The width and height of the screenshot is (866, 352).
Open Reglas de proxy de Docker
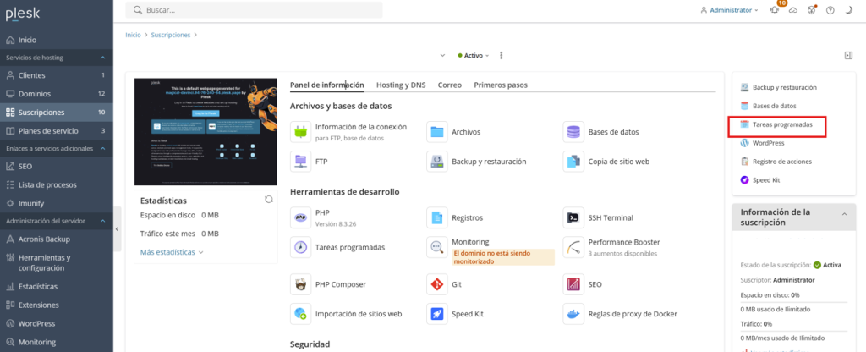coord(573,313)
